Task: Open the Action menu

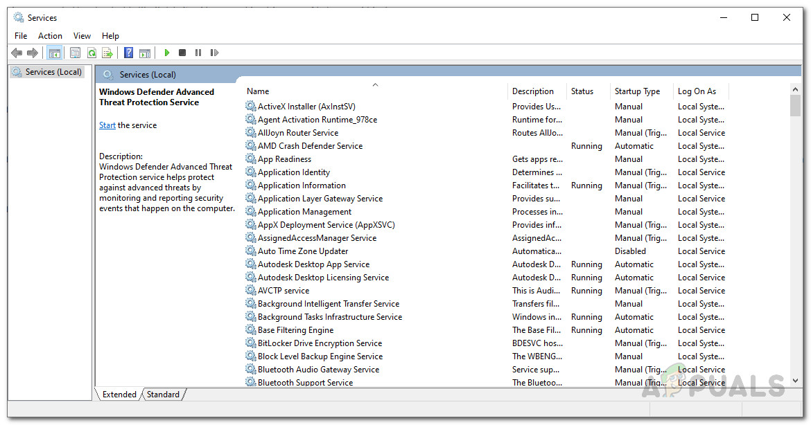Action: (50, 36)
